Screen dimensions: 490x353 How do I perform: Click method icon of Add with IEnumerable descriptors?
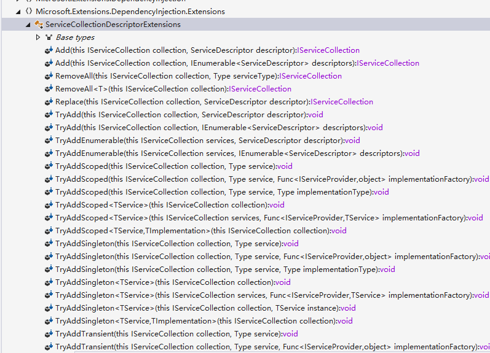pyautogui.click(x=49, y=63)
